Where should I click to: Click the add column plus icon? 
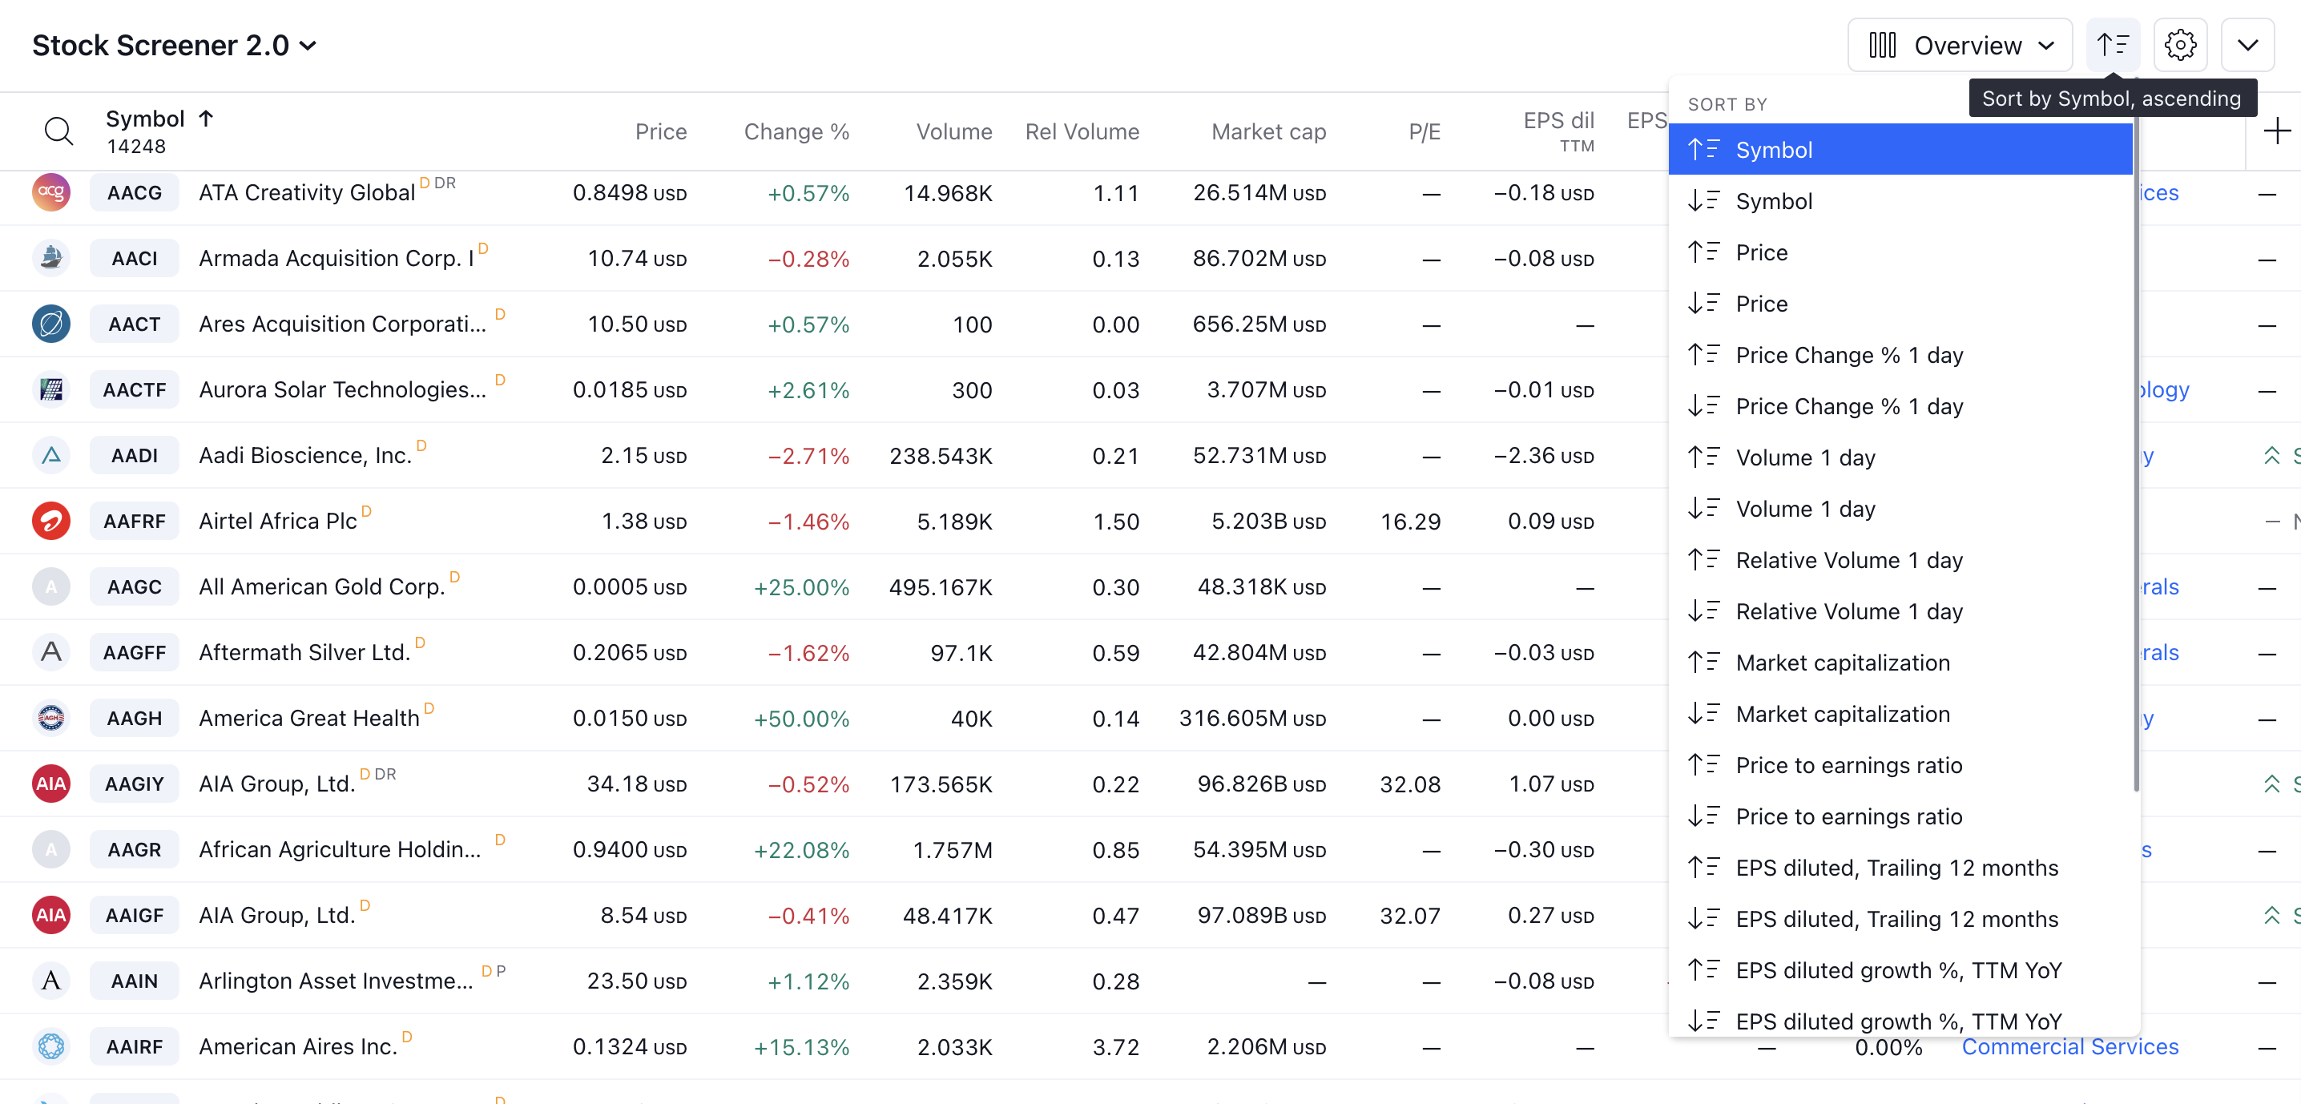click(2277, 131)
